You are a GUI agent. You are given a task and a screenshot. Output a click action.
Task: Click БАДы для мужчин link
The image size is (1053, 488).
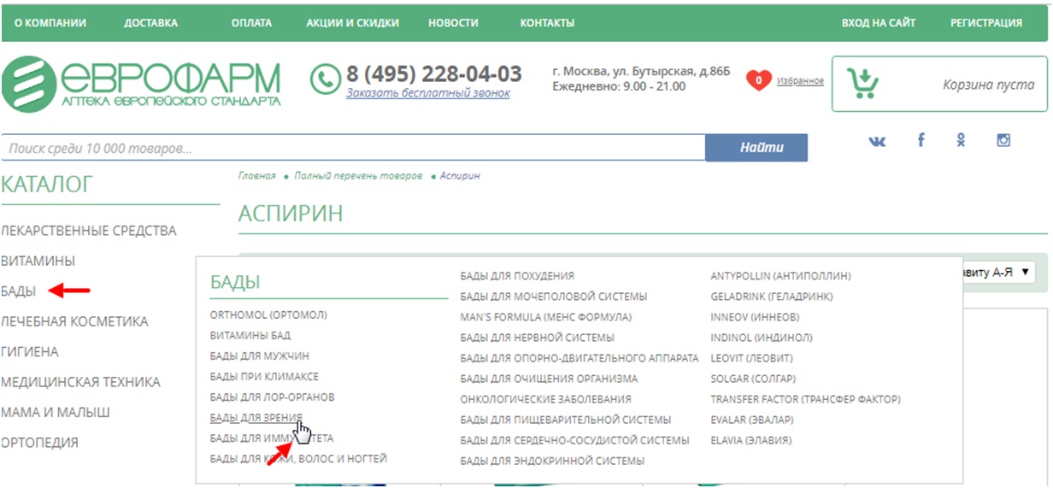coord(260,356)
